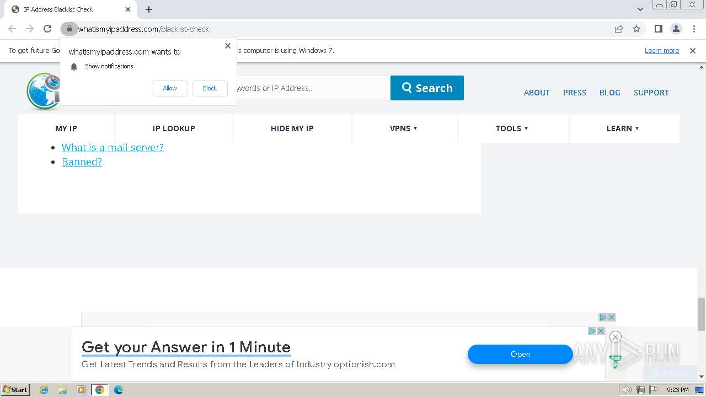The image size is (706, 397).
Task: Click the AdChoices icon on bottom ad
Action: [592, 331]
